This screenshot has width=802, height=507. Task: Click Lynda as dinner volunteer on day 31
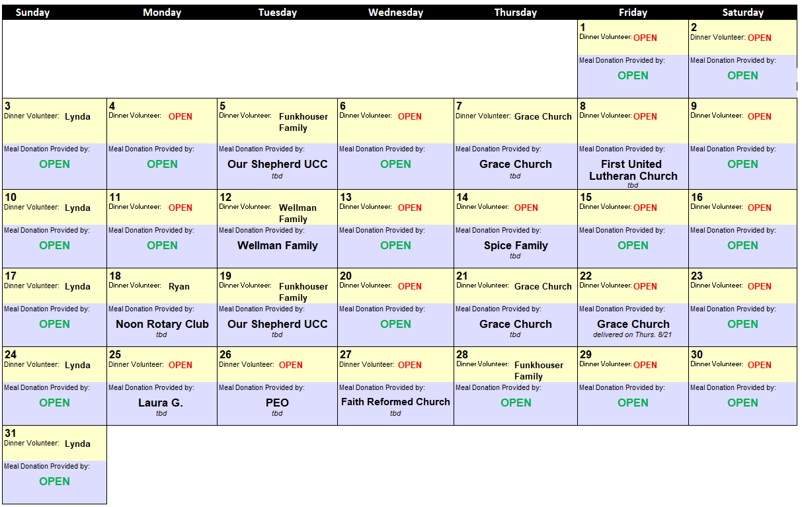coord(77,444)
